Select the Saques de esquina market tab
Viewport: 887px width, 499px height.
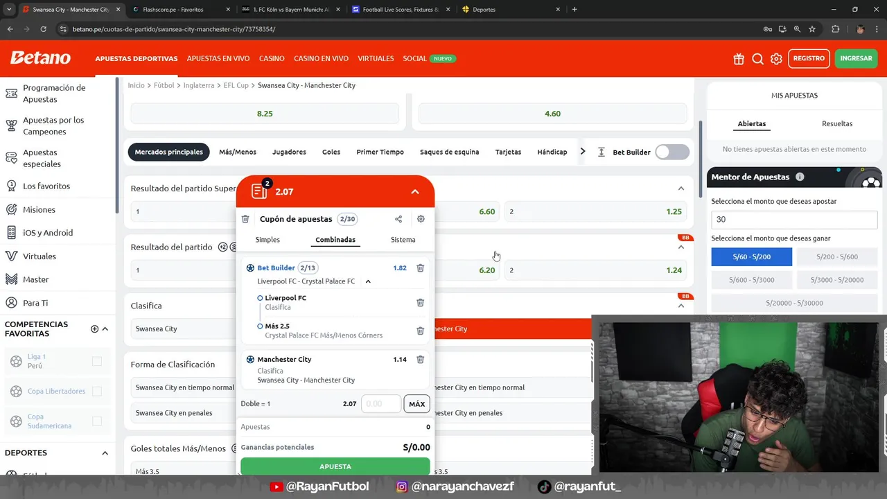449,152
